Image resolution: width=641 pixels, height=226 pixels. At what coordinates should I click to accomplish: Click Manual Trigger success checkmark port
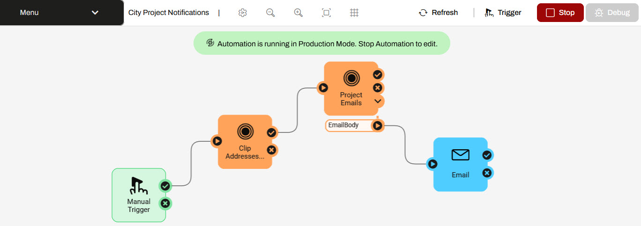(165, 186)
